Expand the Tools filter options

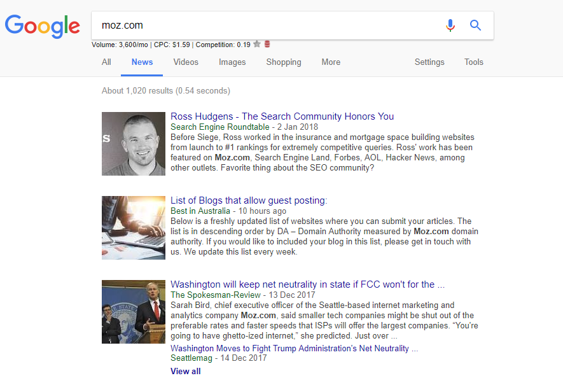[474, 62]
